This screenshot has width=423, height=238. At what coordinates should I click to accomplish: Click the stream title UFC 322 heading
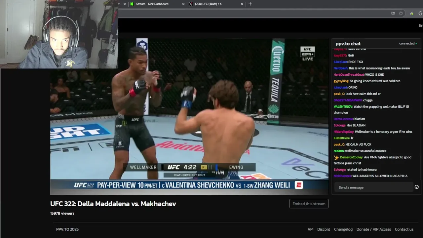pos(113,204)
